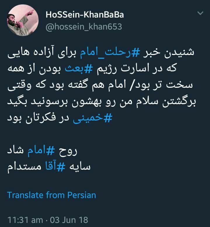The height and width of the screenshot is (227, 210).
Task: Open the #امام hashtag near روح
Action: pos(41,151)
